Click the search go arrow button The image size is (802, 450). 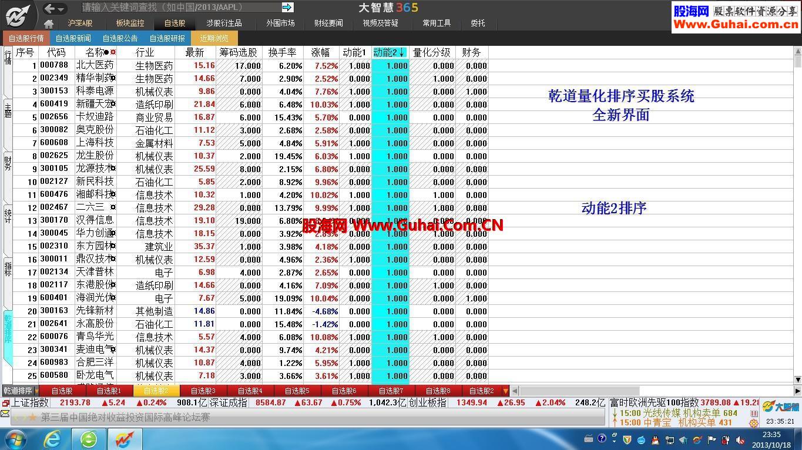tap(287, 7)
